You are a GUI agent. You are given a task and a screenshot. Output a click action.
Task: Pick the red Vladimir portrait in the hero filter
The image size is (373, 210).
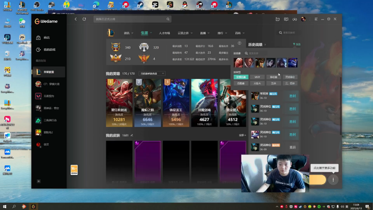click(x=238, y=63)
